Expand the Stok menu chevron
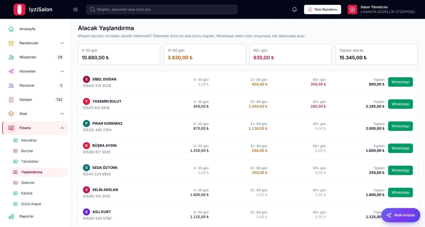The width and height of the screenshot is (425, 227). tap(62, 114)
